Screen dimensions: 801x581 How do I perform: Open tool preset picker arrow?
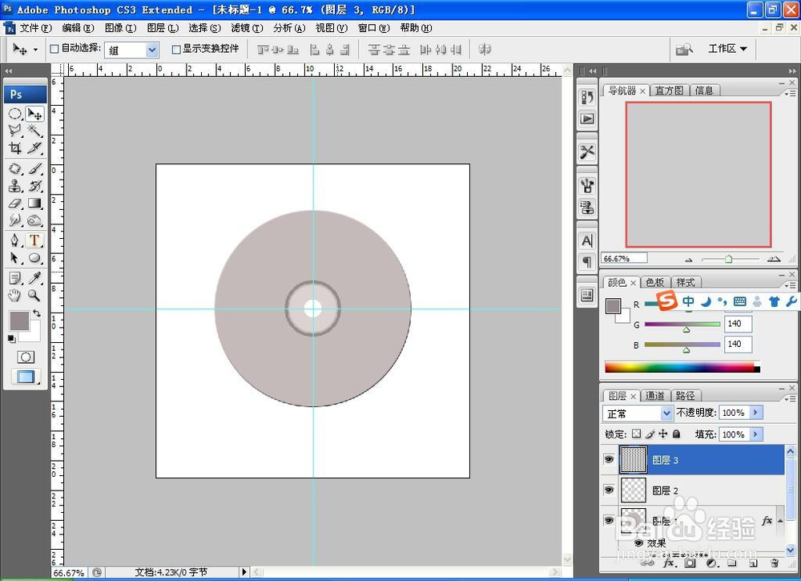click(x=35, y=50)
